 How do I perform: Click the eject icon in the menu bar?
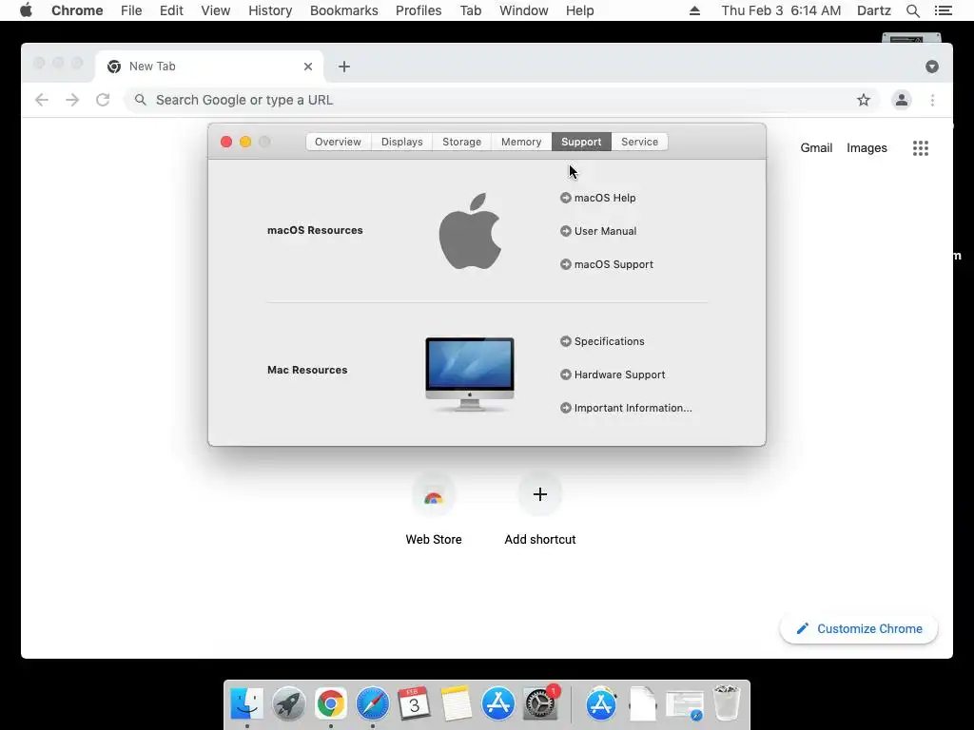tap(694, 10)
